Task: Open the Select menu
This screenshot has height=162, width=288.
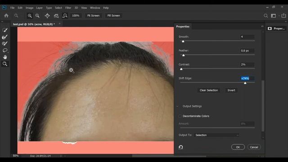Action: [x=58, y=8]
